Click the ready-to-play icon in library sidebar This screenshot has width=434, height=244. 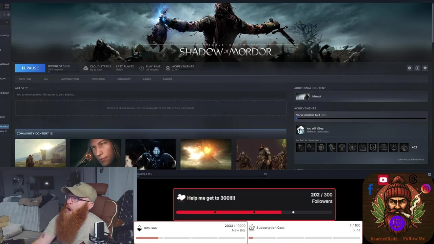(9, 15)
